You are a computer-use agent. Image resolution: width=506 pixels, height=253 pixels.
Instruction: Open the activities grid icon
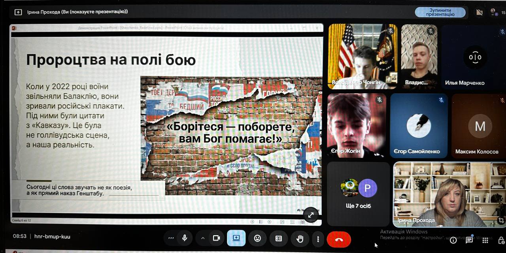[x=485, y=240]
